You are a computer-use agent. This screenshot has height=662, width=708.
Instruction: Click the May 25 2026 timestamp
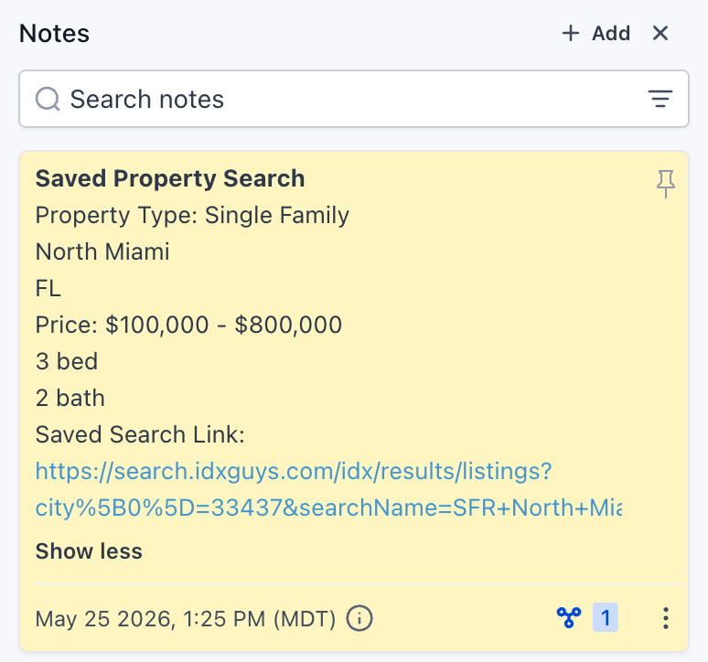pos(186,619)
